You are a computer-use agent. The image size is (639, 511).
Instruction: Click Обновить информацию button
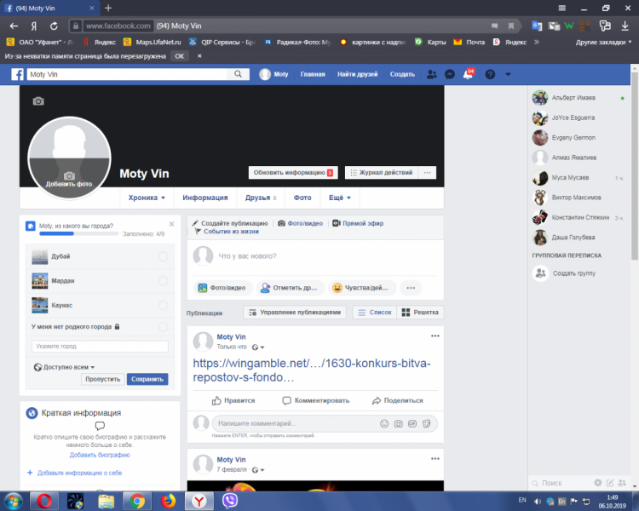[x=293, y=172]
